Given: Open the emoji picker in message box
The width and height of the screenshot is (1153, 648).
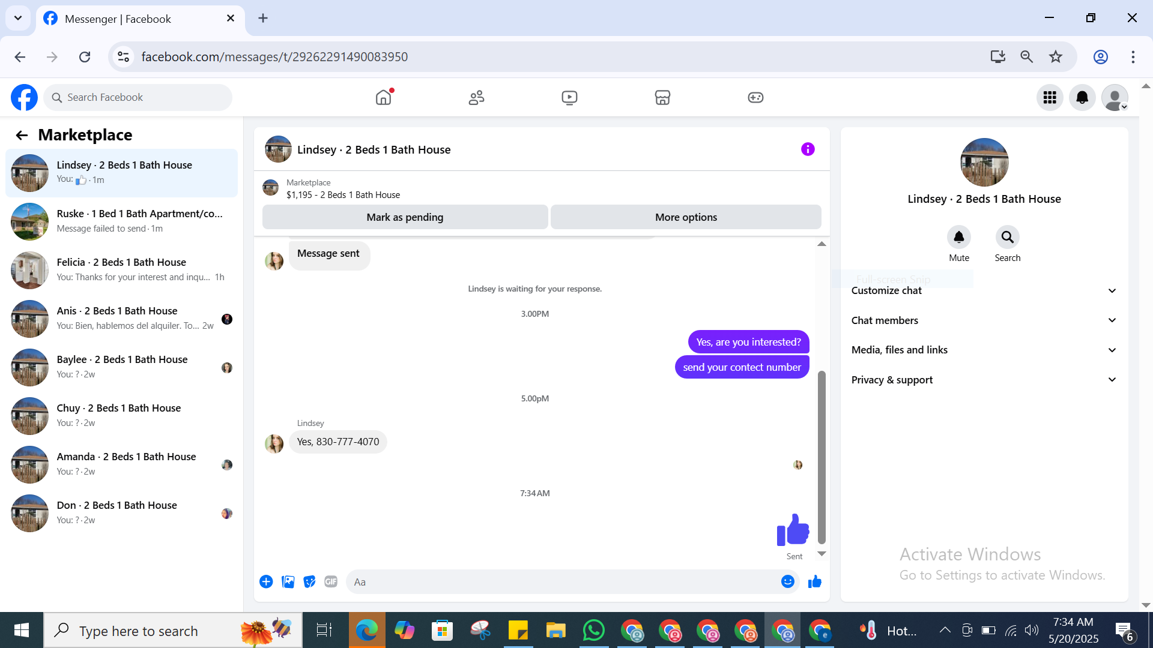Looking at the screenshot, I should pyautogui.click(x=787, y=581).
